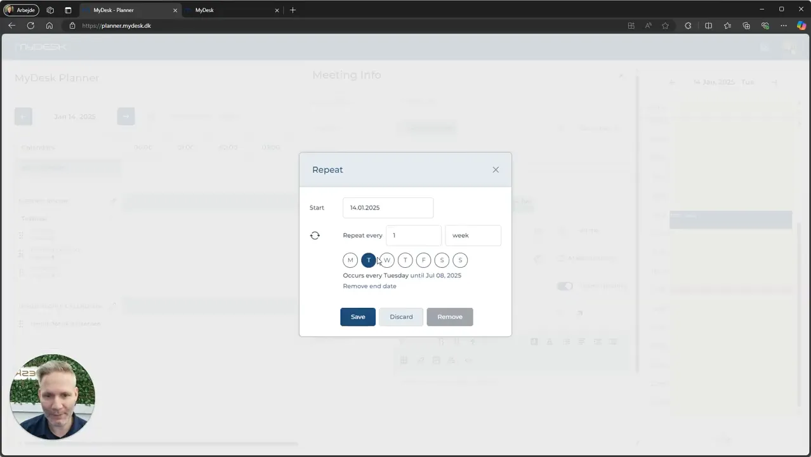Discard the repeat changes
Viewport: 811px width, 457px height.
[401, 317]
